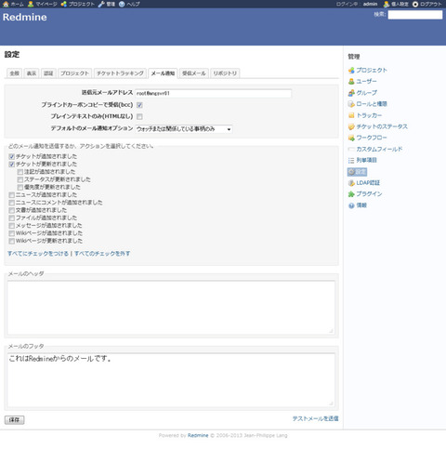Toggle the bcc blind carbon copy checkbox
The height and width of the screenshot is (449, 446).
click(139, 105)
